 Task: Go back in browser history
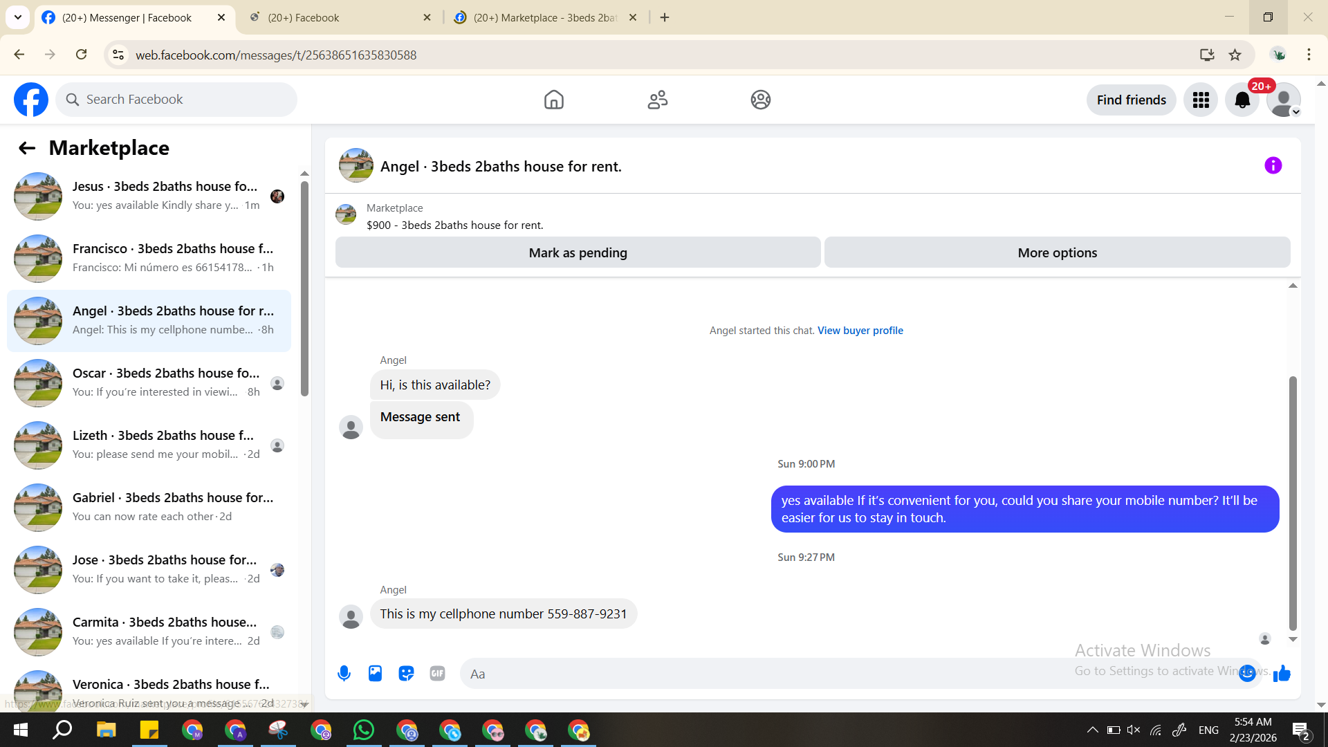19,55
